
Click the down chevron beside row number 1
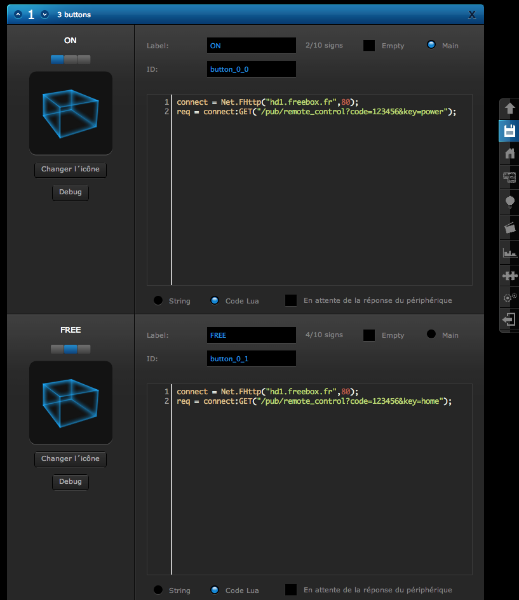(x=44, y=15)
